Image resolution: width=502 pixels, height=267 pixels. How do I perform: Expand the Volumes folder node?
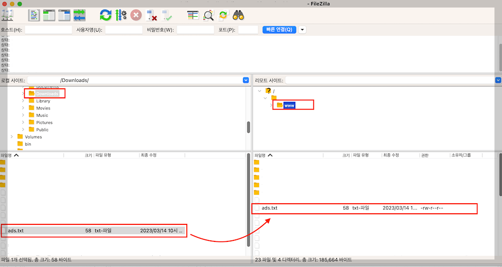[12, 137]
